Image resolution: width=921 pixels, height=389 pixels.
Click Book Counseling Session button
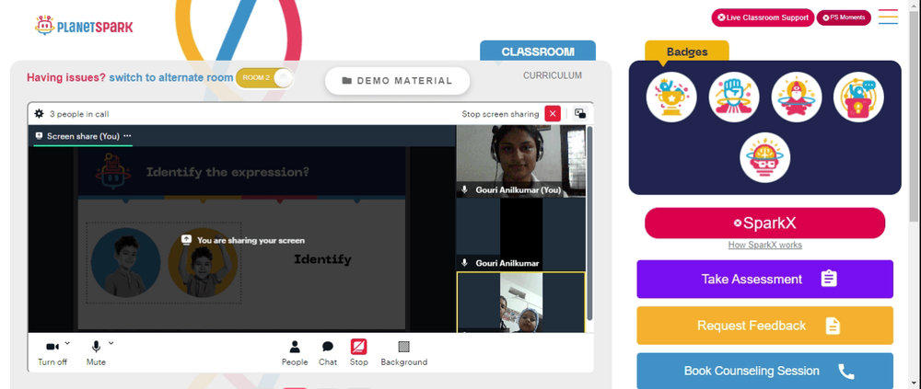click(x=764, y=371)
